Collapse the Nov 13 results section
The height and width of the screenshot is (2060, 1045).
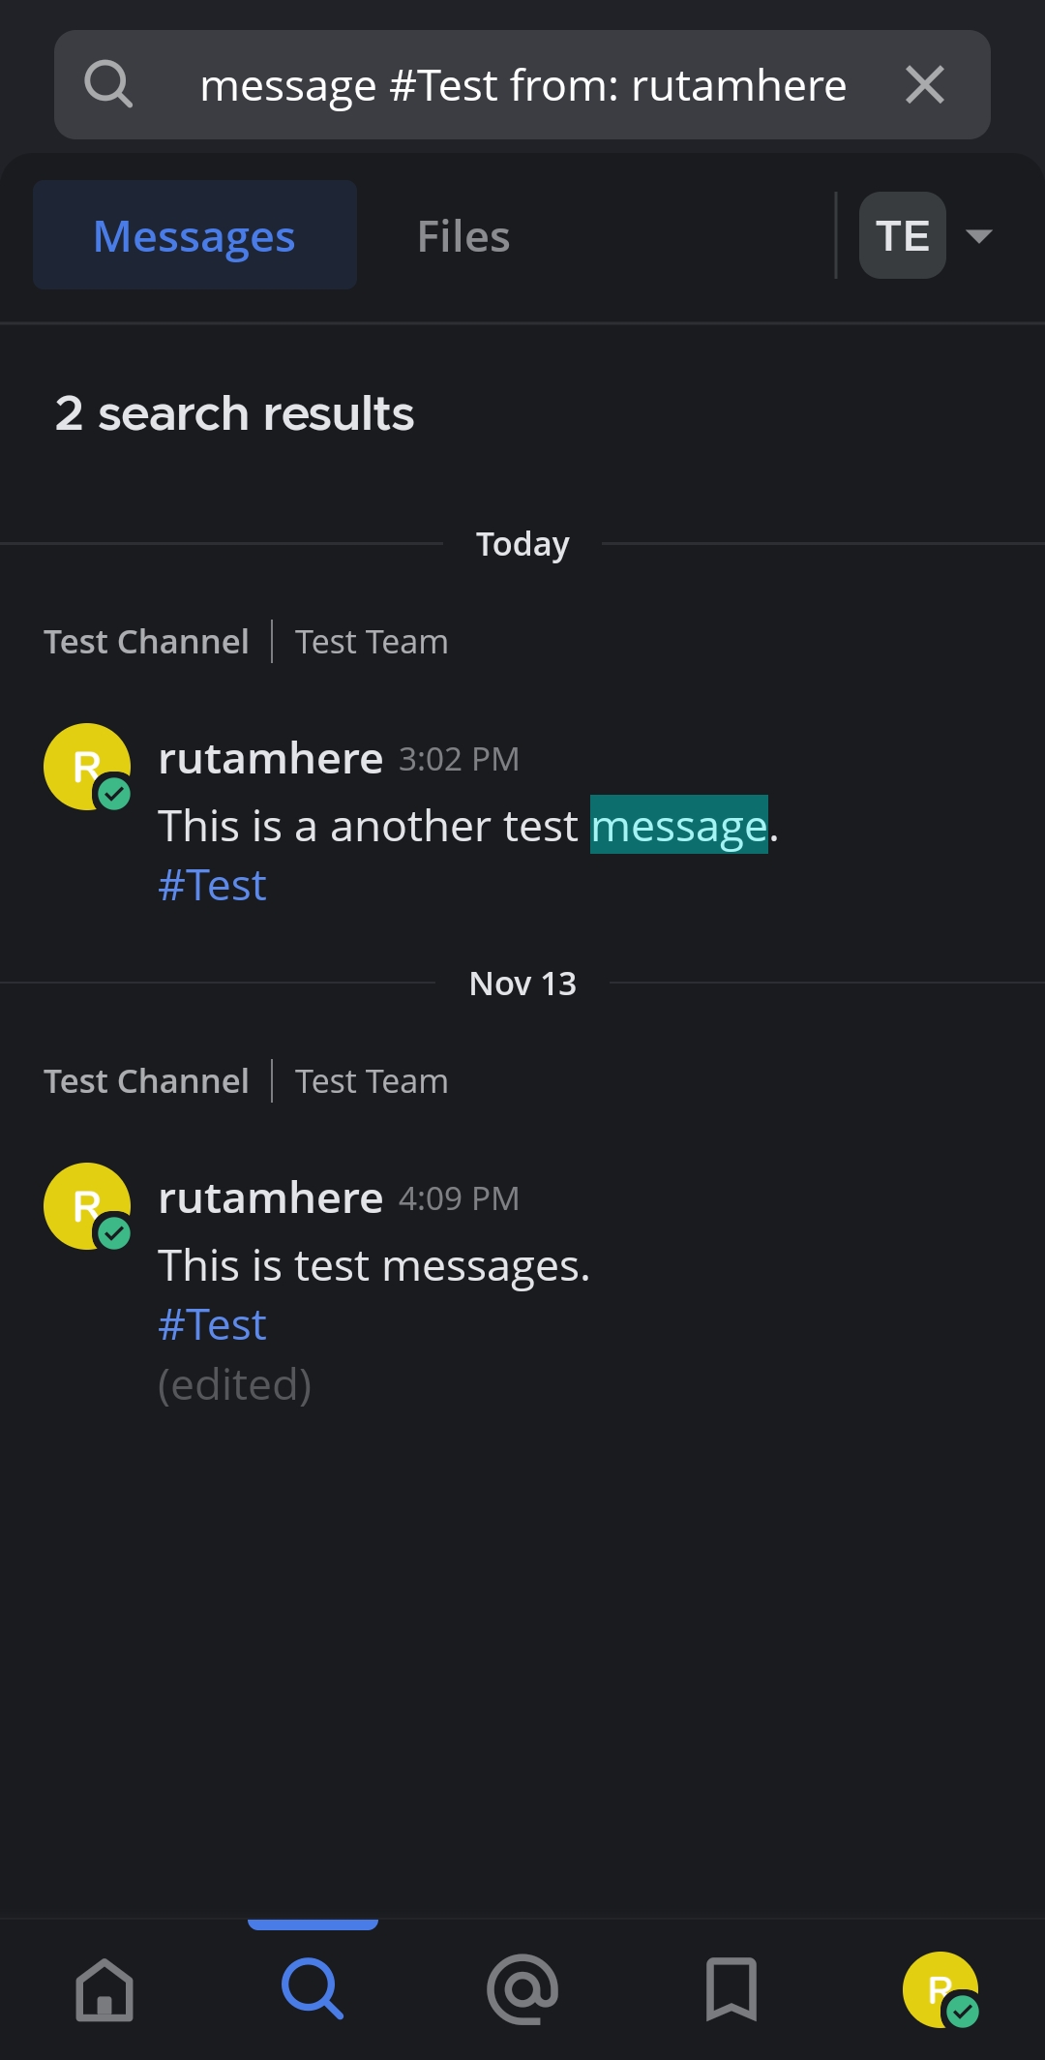[522, 984]
